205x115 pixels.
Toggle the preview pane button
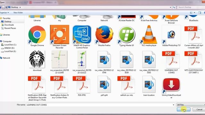(200, 13)
